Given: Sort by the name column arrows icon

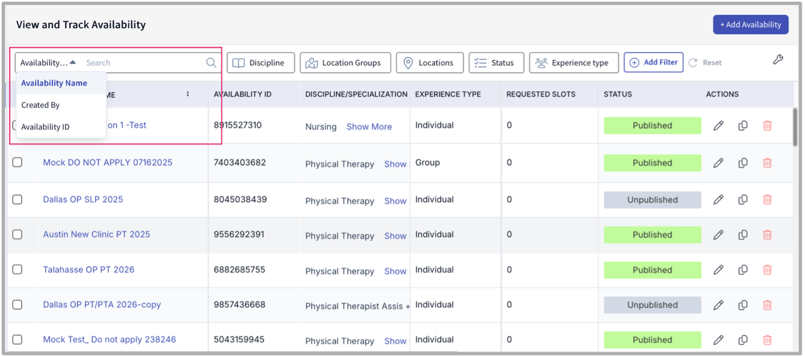Looking at the screenshot, I should point(188,94).
